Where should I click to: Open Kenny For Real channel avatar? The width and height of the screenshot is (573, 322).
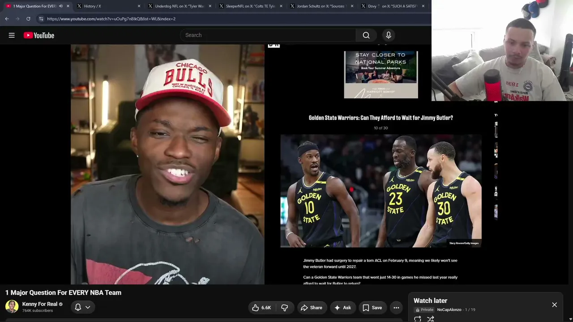click(x=12, y=306)
